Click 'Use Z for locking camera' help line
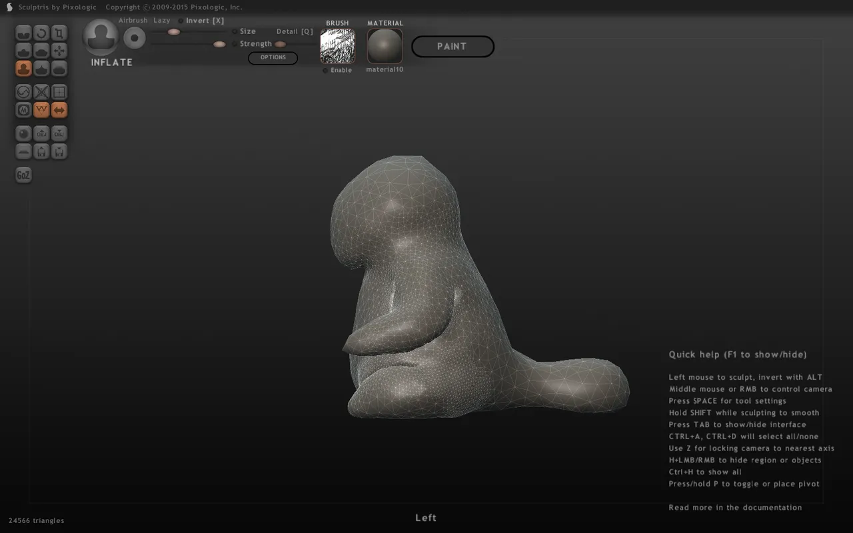The height and width of the screenshot is (533, 853). [751, 448]
